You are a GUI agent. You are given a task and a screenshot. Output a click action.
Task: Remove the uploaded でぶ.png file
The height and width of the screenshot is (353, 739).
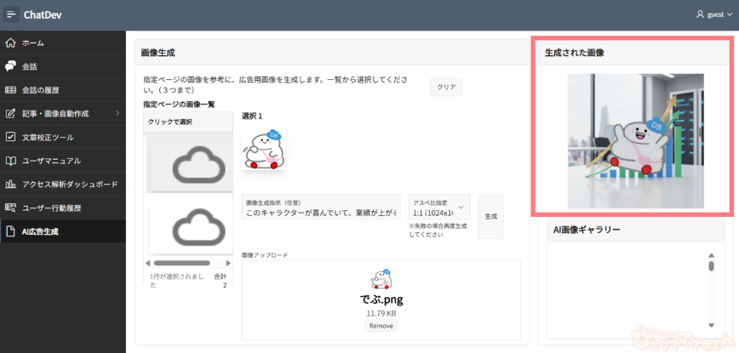[x=381, y=326]
